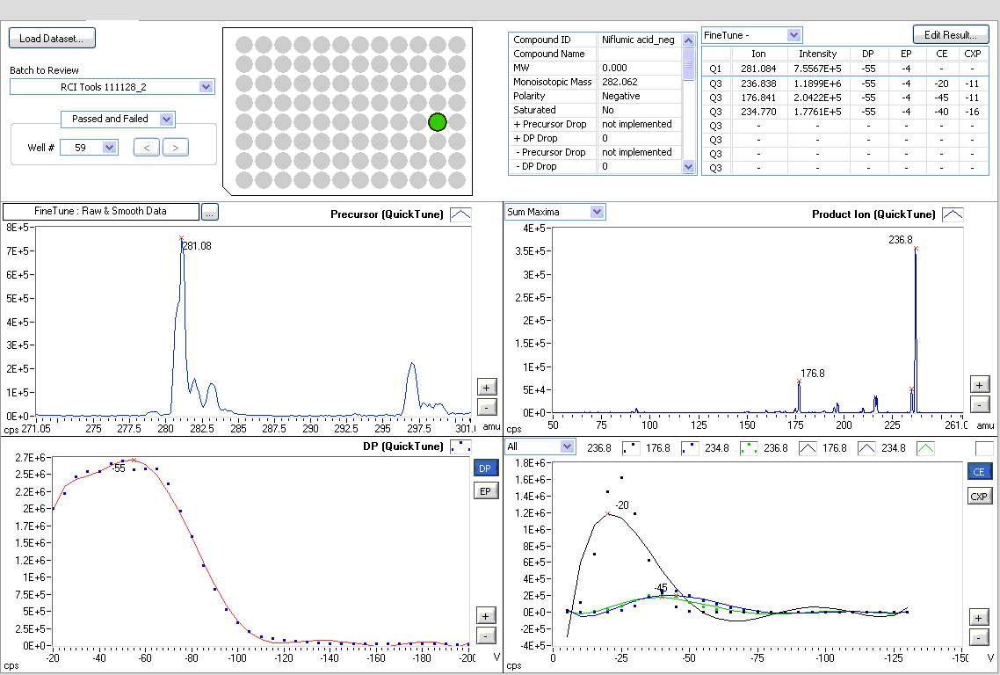Select the Q3 ion value 176.841
Image resolution: width=1000 pixels, height=675 pixels.
point(758,98)
